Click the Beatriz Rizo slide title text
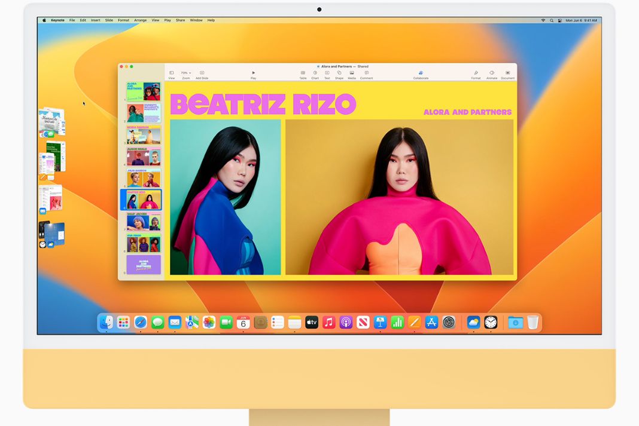This screenshot has width=639, height=426. 263,105
